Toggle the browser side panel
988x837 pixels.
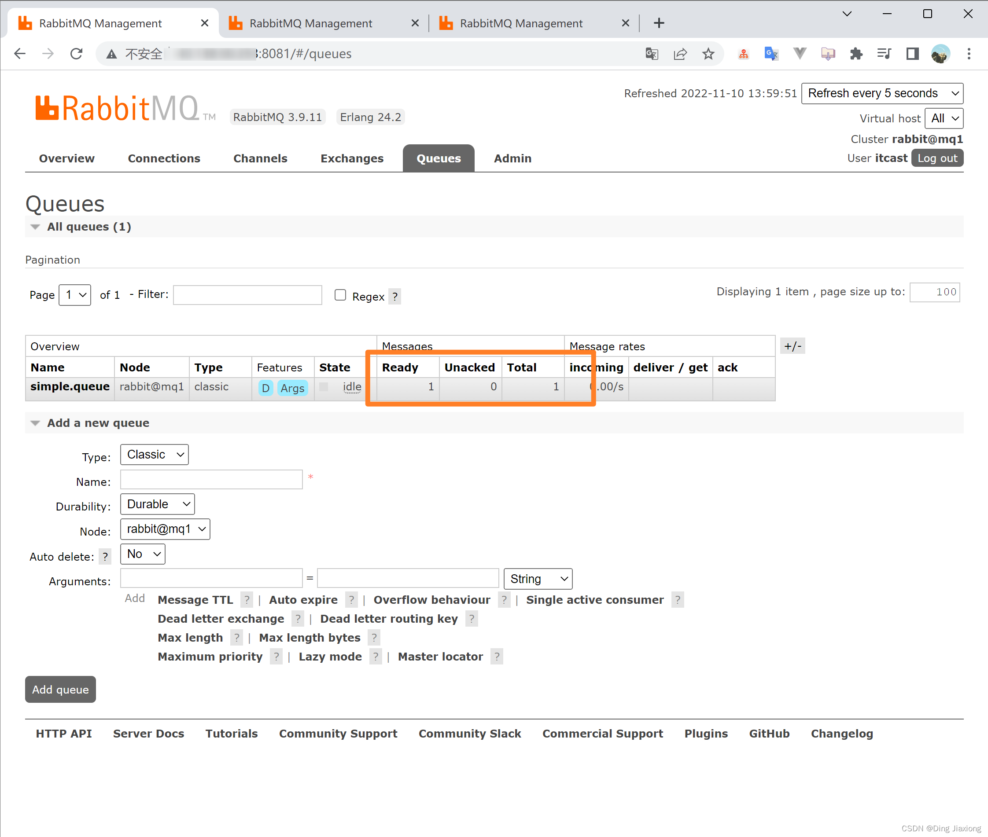913,54
